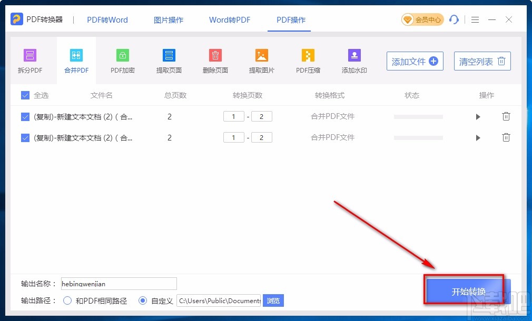This screenshot has height=321, width=532.
Task: Click the output name input field hebingwenjian
Action: click(119, 284)
